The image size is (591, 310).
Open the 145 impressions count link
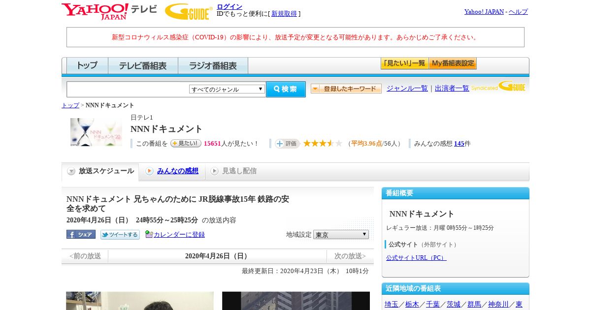click(459, 144)
